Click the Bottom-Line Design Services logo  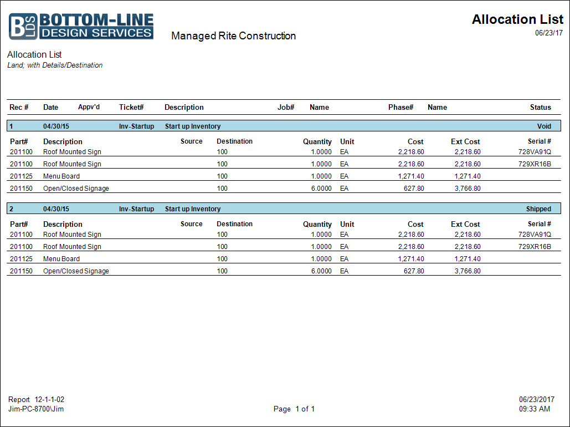(81, 26)
